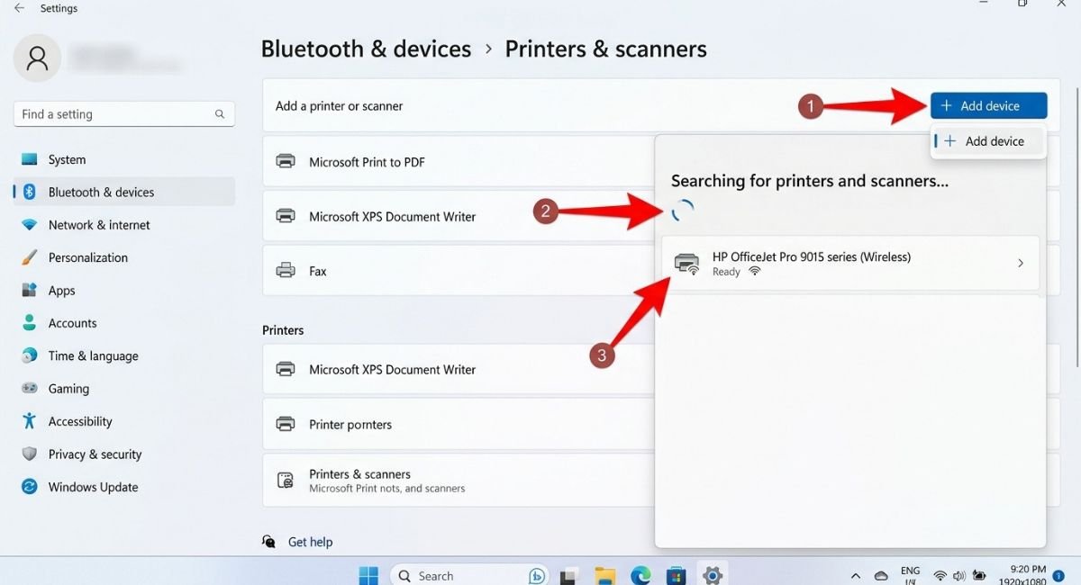This screenshot has width=1081, height=585.
Task: Expand the HP OfficeJet Pro 9015 chevron
Action: [x=1021, y=263]
